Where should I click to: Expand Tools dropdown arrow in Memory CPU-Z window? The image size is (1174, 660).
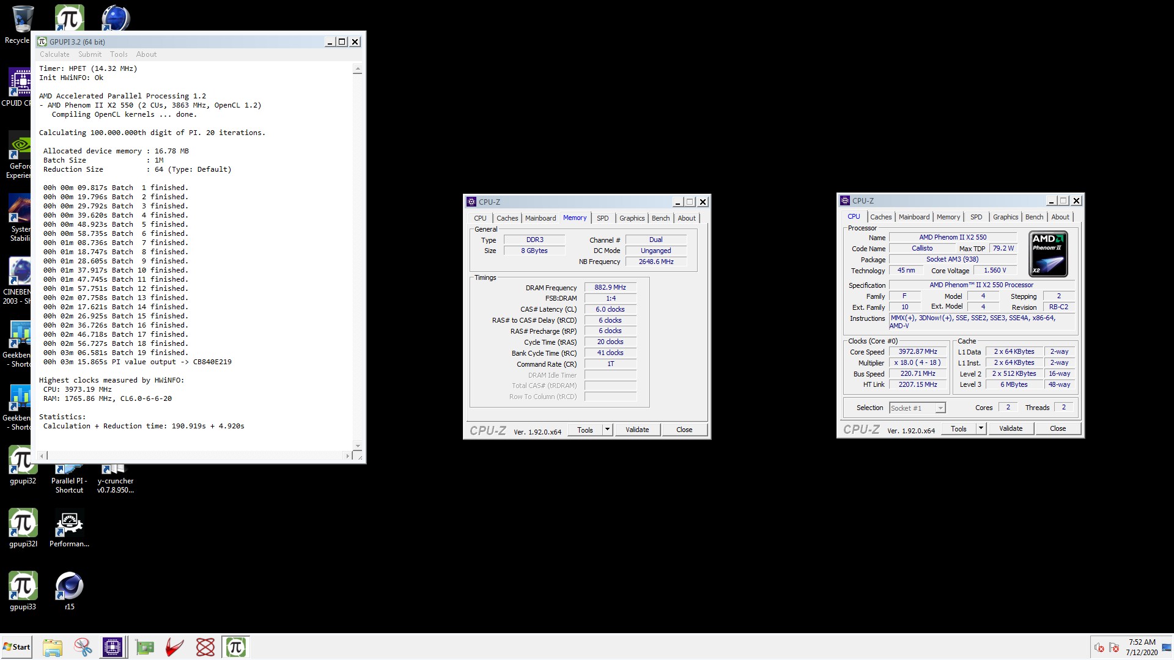tap(607, 430)
